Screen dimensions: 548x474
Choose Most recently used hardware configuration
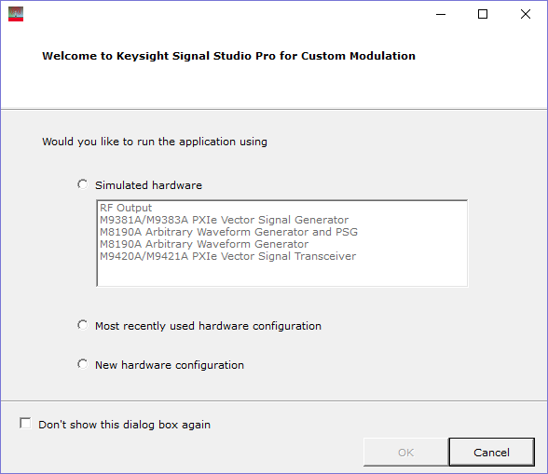pos(82,325)
